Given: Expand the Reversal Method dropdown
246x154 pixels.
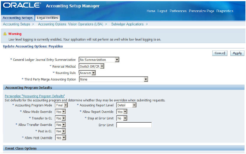Looking at the screenshot, I should pyautogui.click(x=91, y=67).
